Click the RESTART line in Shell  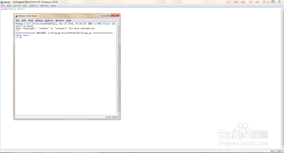click(64, 33)
